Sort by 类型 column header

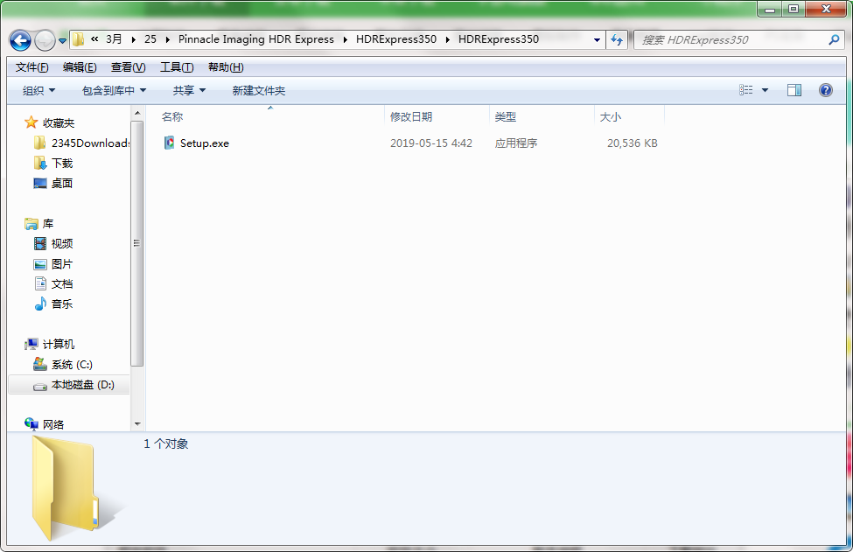(542, 116)
